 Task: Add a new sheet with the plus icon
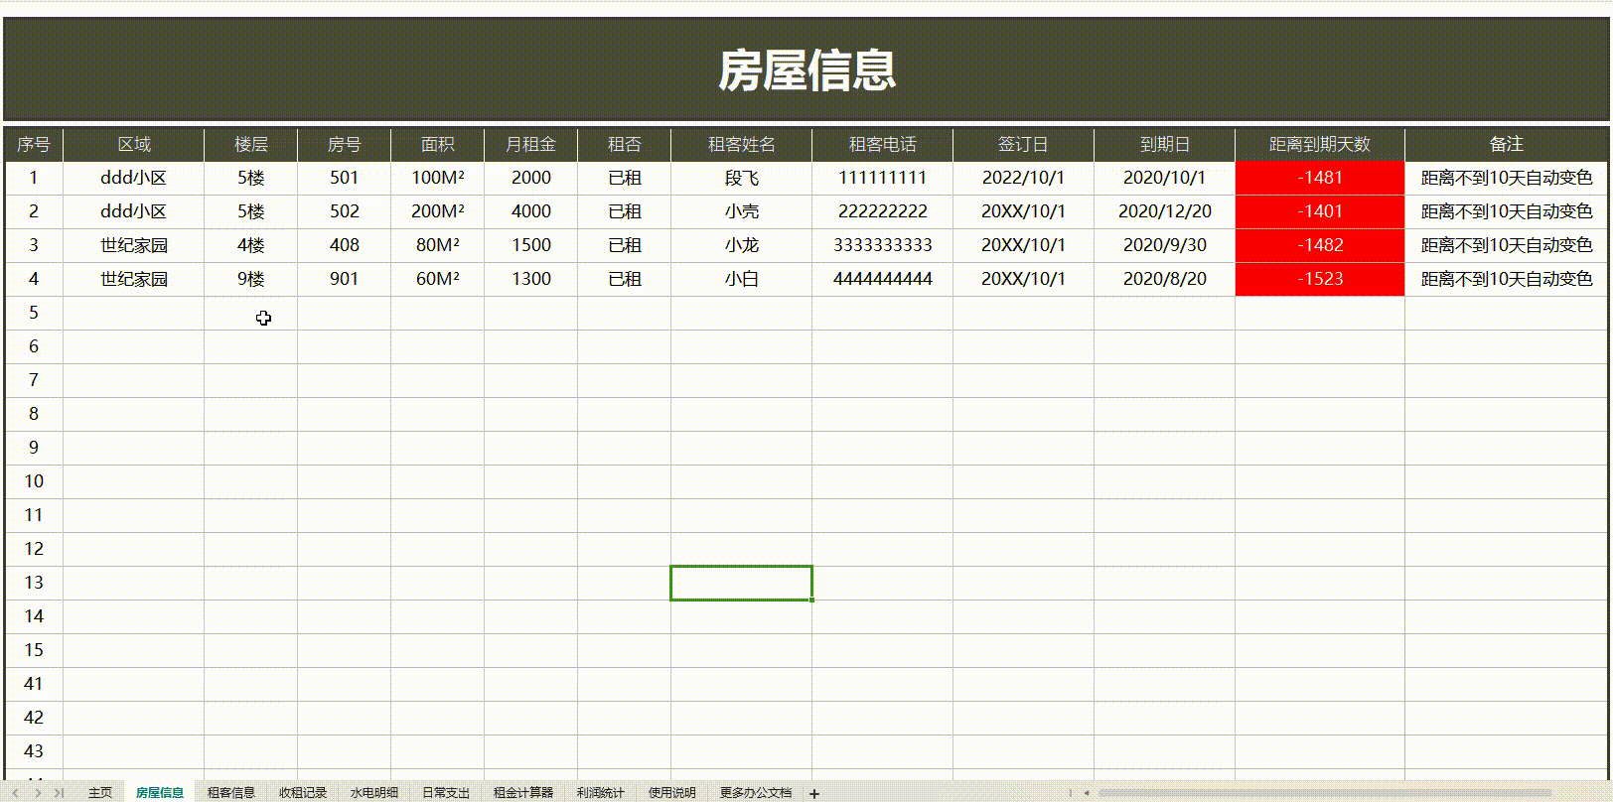click(x=814, y=793)
